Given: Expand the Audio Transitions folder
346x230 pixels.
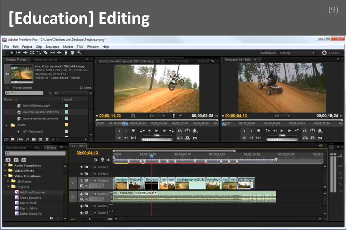Looking at the screenshot, I should [6, 165].
